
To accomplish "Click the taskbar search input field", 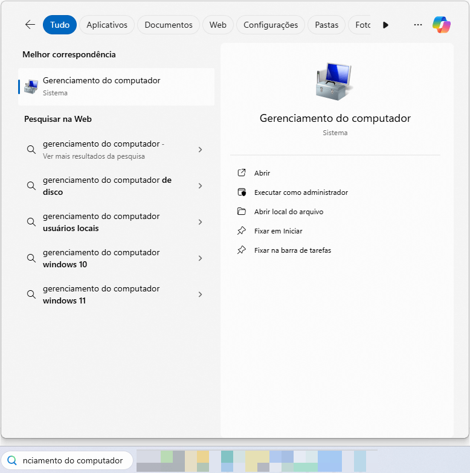I will [67, 460].
